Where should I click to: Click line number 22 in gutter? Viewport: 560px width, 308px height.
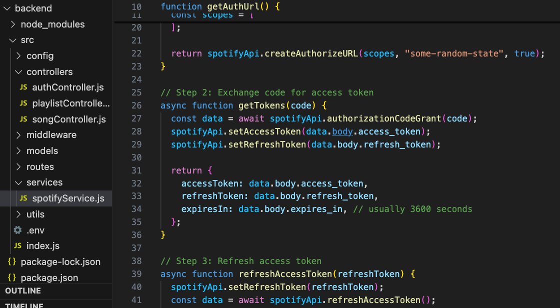[136, 53]
